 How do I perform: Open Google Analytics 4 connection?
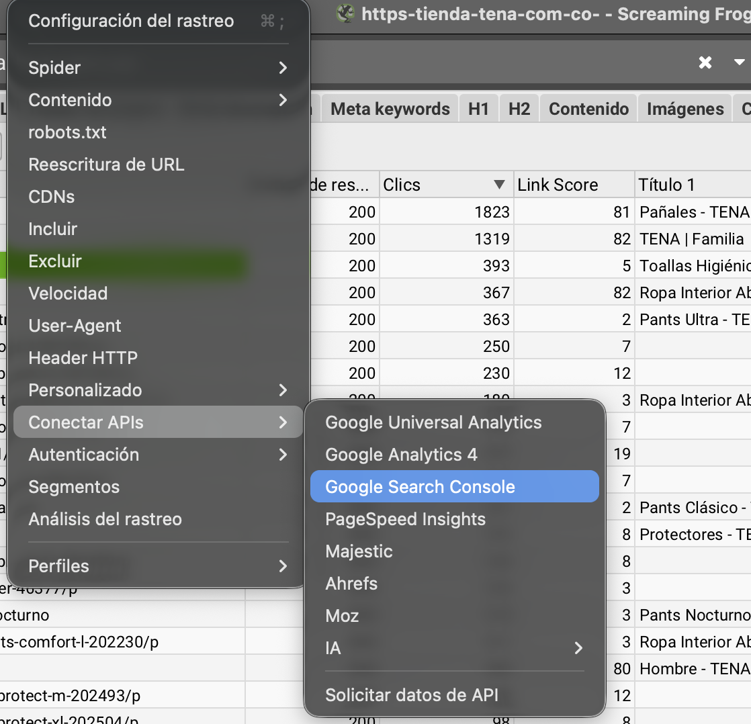coord(401,455)
